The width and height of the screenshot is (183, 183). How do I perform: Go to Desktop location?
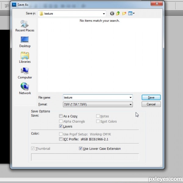click(25, 42)
